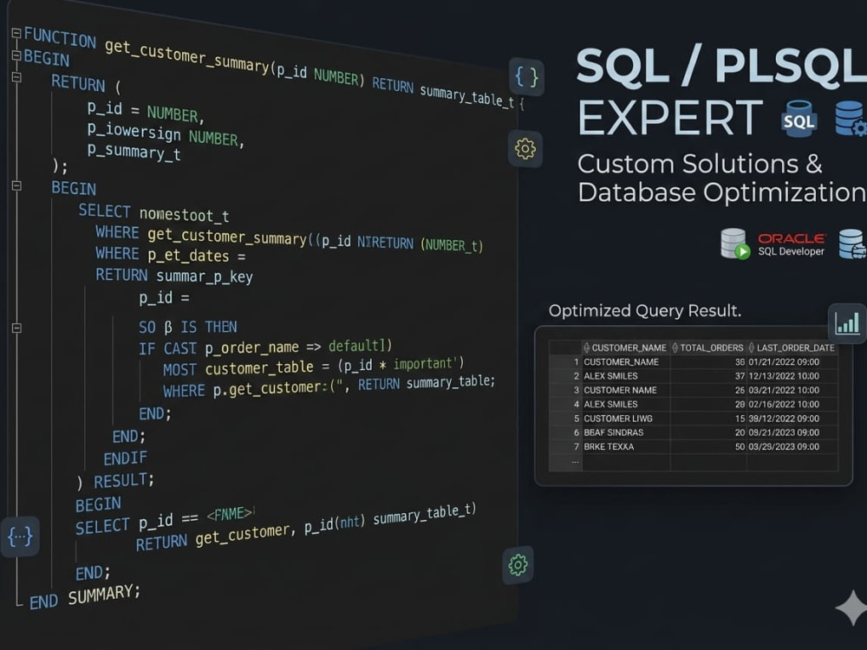
Task: Click the 'Database Optimization' text
Action: click(x=721, y=192)
